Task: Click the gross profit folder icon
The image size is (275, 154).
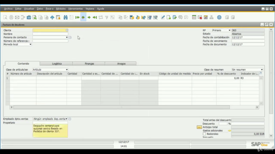Action: tap(132, 17)
